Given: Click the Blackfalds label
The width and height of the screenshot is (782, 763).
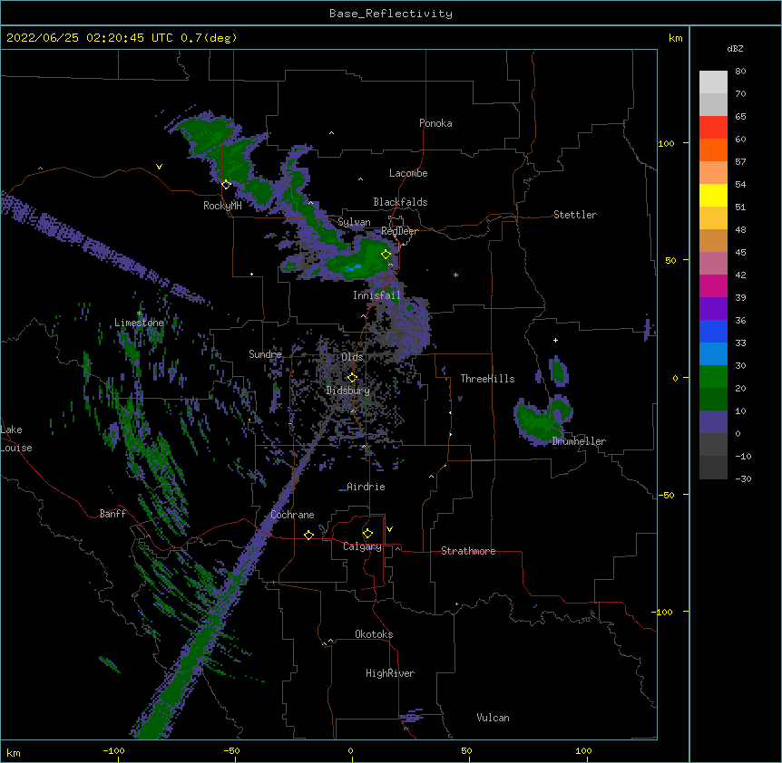Looking at the screenshot, I should coord(400,202).
